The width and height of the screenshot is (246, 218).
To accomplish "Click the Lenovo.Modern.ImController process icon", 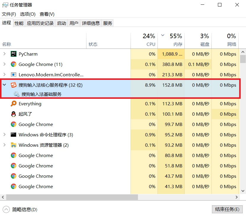I will point(14,75).
